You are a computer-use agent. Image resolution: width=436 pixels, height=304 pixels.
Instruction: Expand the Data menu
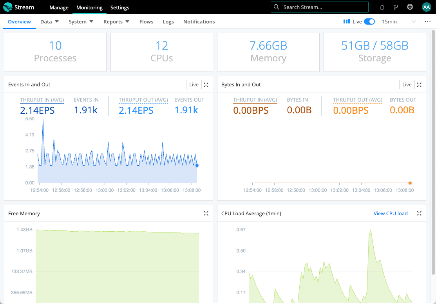pyautogui.click(x=49, y=21)
